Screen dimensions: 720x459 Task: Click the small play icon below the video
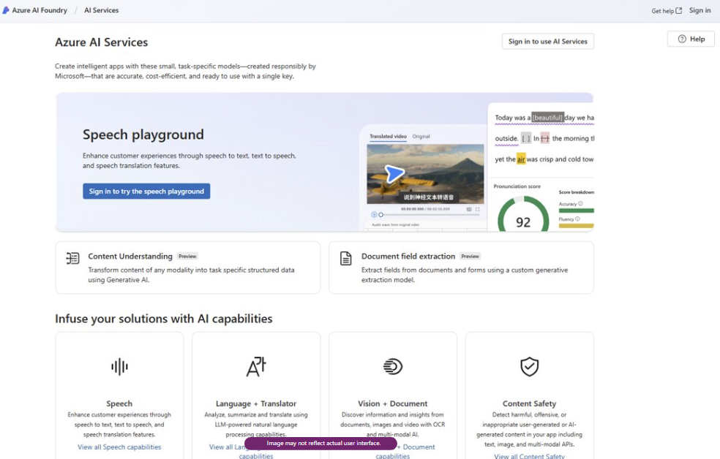pos(374,215)
